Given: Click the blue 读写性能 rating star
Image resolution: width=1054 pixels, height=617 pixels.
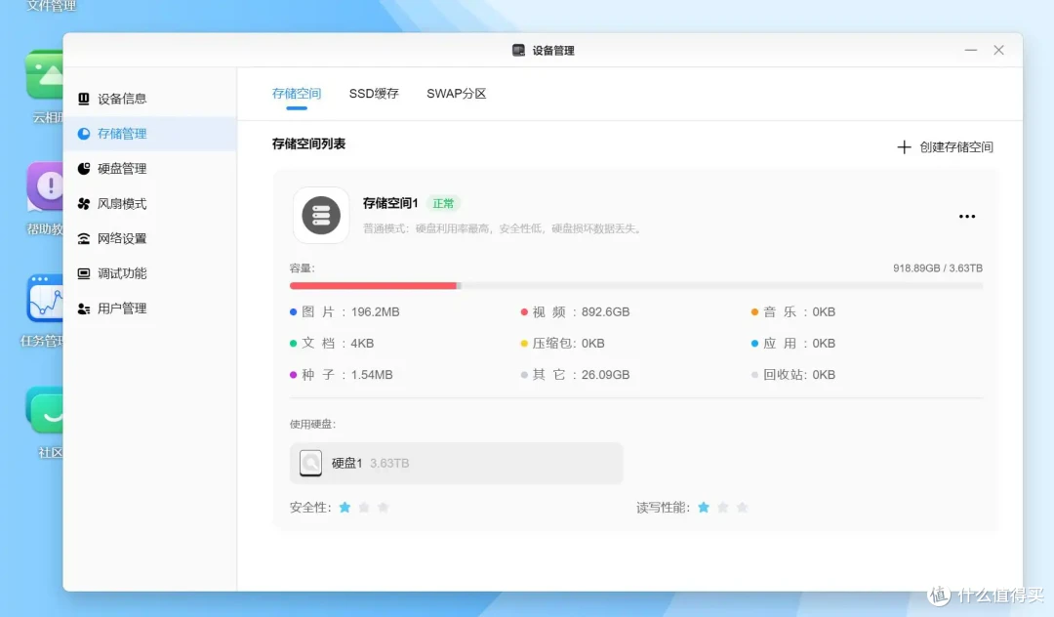Looking at the screenshot, I should 704,508.
